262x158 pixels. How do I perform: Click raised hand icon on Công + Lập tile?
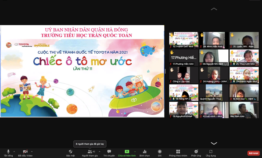pos(172,70)
